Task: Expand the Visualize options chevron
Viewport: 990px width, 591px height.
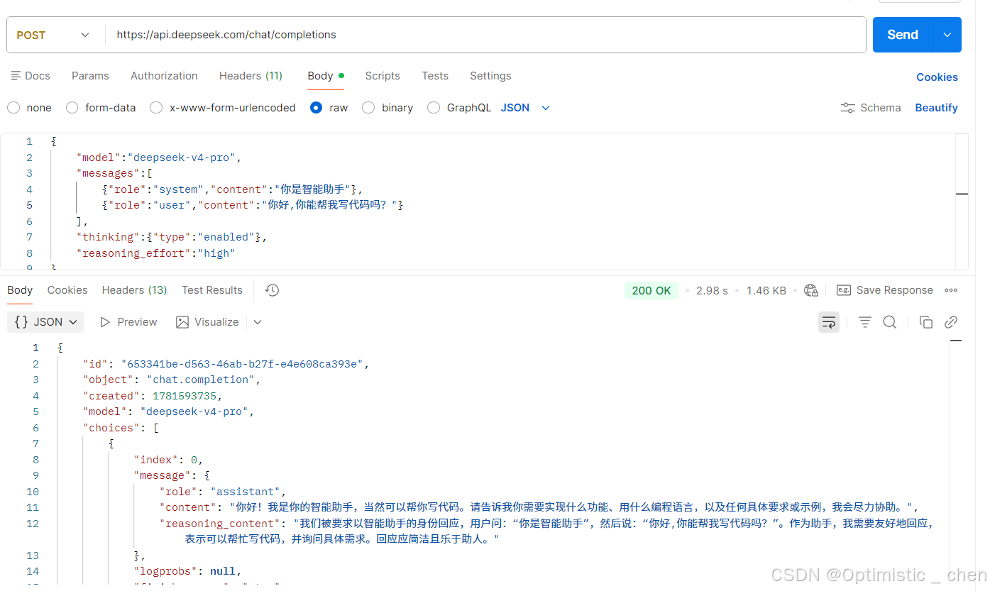Action: point(258,322)
